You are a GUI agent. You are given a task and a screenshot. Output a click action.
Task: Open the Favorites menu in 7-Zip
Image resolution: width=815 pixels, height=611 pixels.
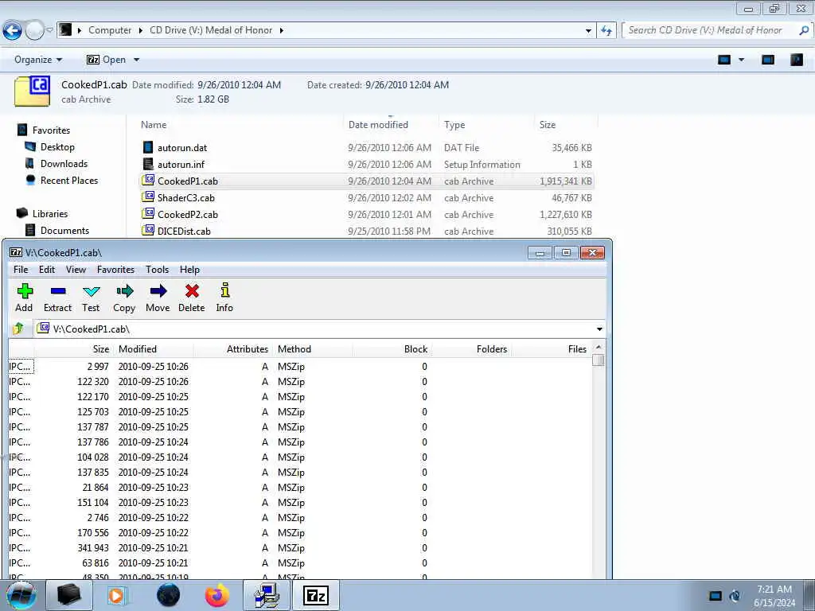115,270
